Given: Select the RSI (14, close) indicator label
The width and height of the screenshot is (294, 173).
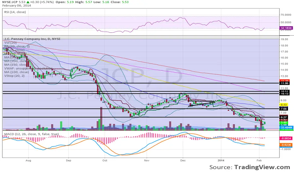Looking at the screenshot, I should point(15,12).
